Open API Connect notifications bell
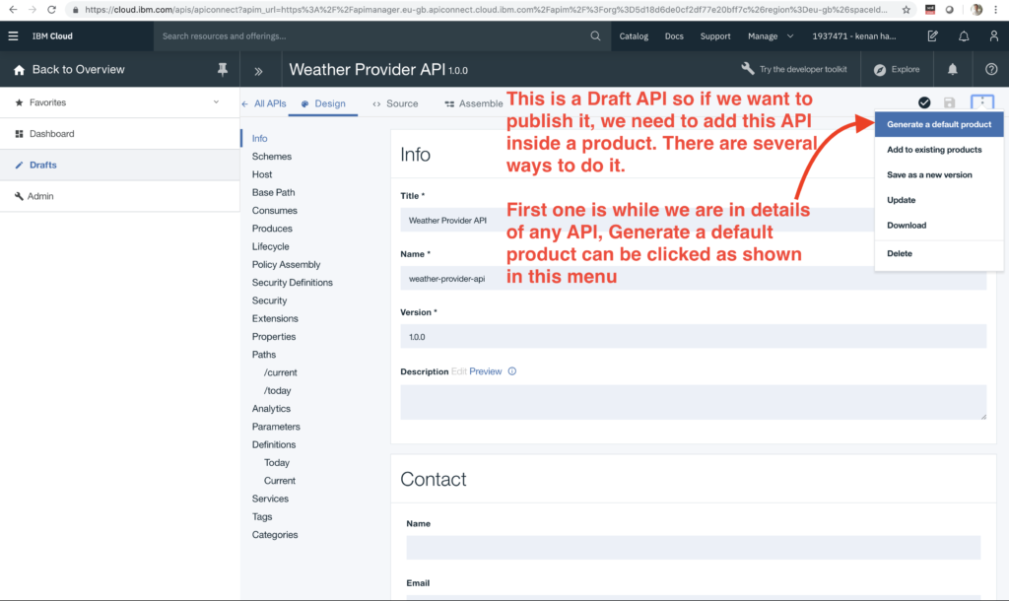The image size is (1009, 601). [x=953, y=70]
